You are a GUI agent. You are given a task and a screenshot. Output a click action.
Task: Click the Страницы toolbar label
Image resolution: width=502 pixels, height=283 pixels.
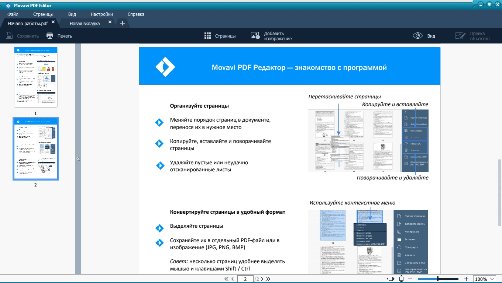225,36
